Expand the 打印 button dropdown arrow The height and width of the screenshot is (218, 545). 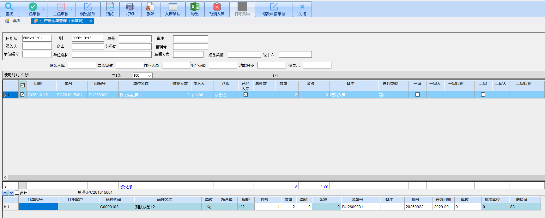(138, 9)
